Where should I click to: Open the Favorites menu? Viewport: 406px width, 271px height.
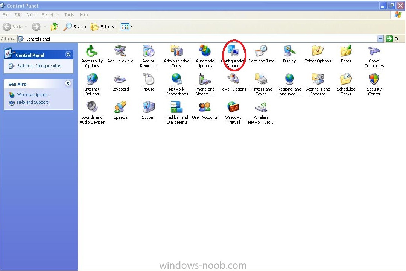pos(50,15)
